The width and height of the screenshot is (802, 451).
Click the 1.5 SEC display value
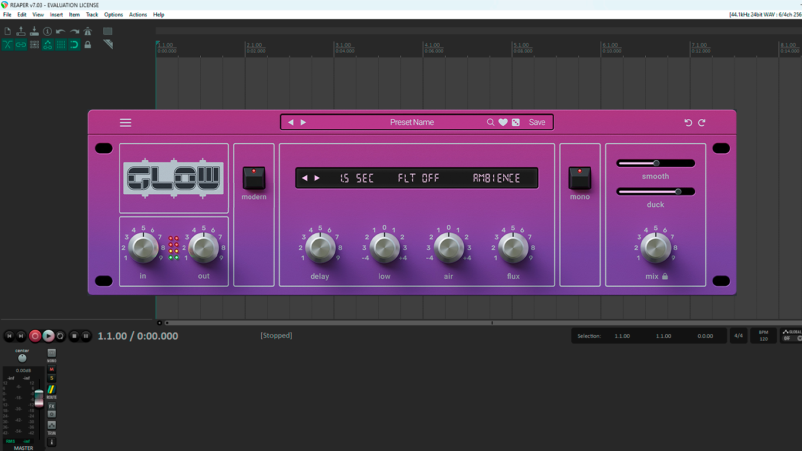357,178
